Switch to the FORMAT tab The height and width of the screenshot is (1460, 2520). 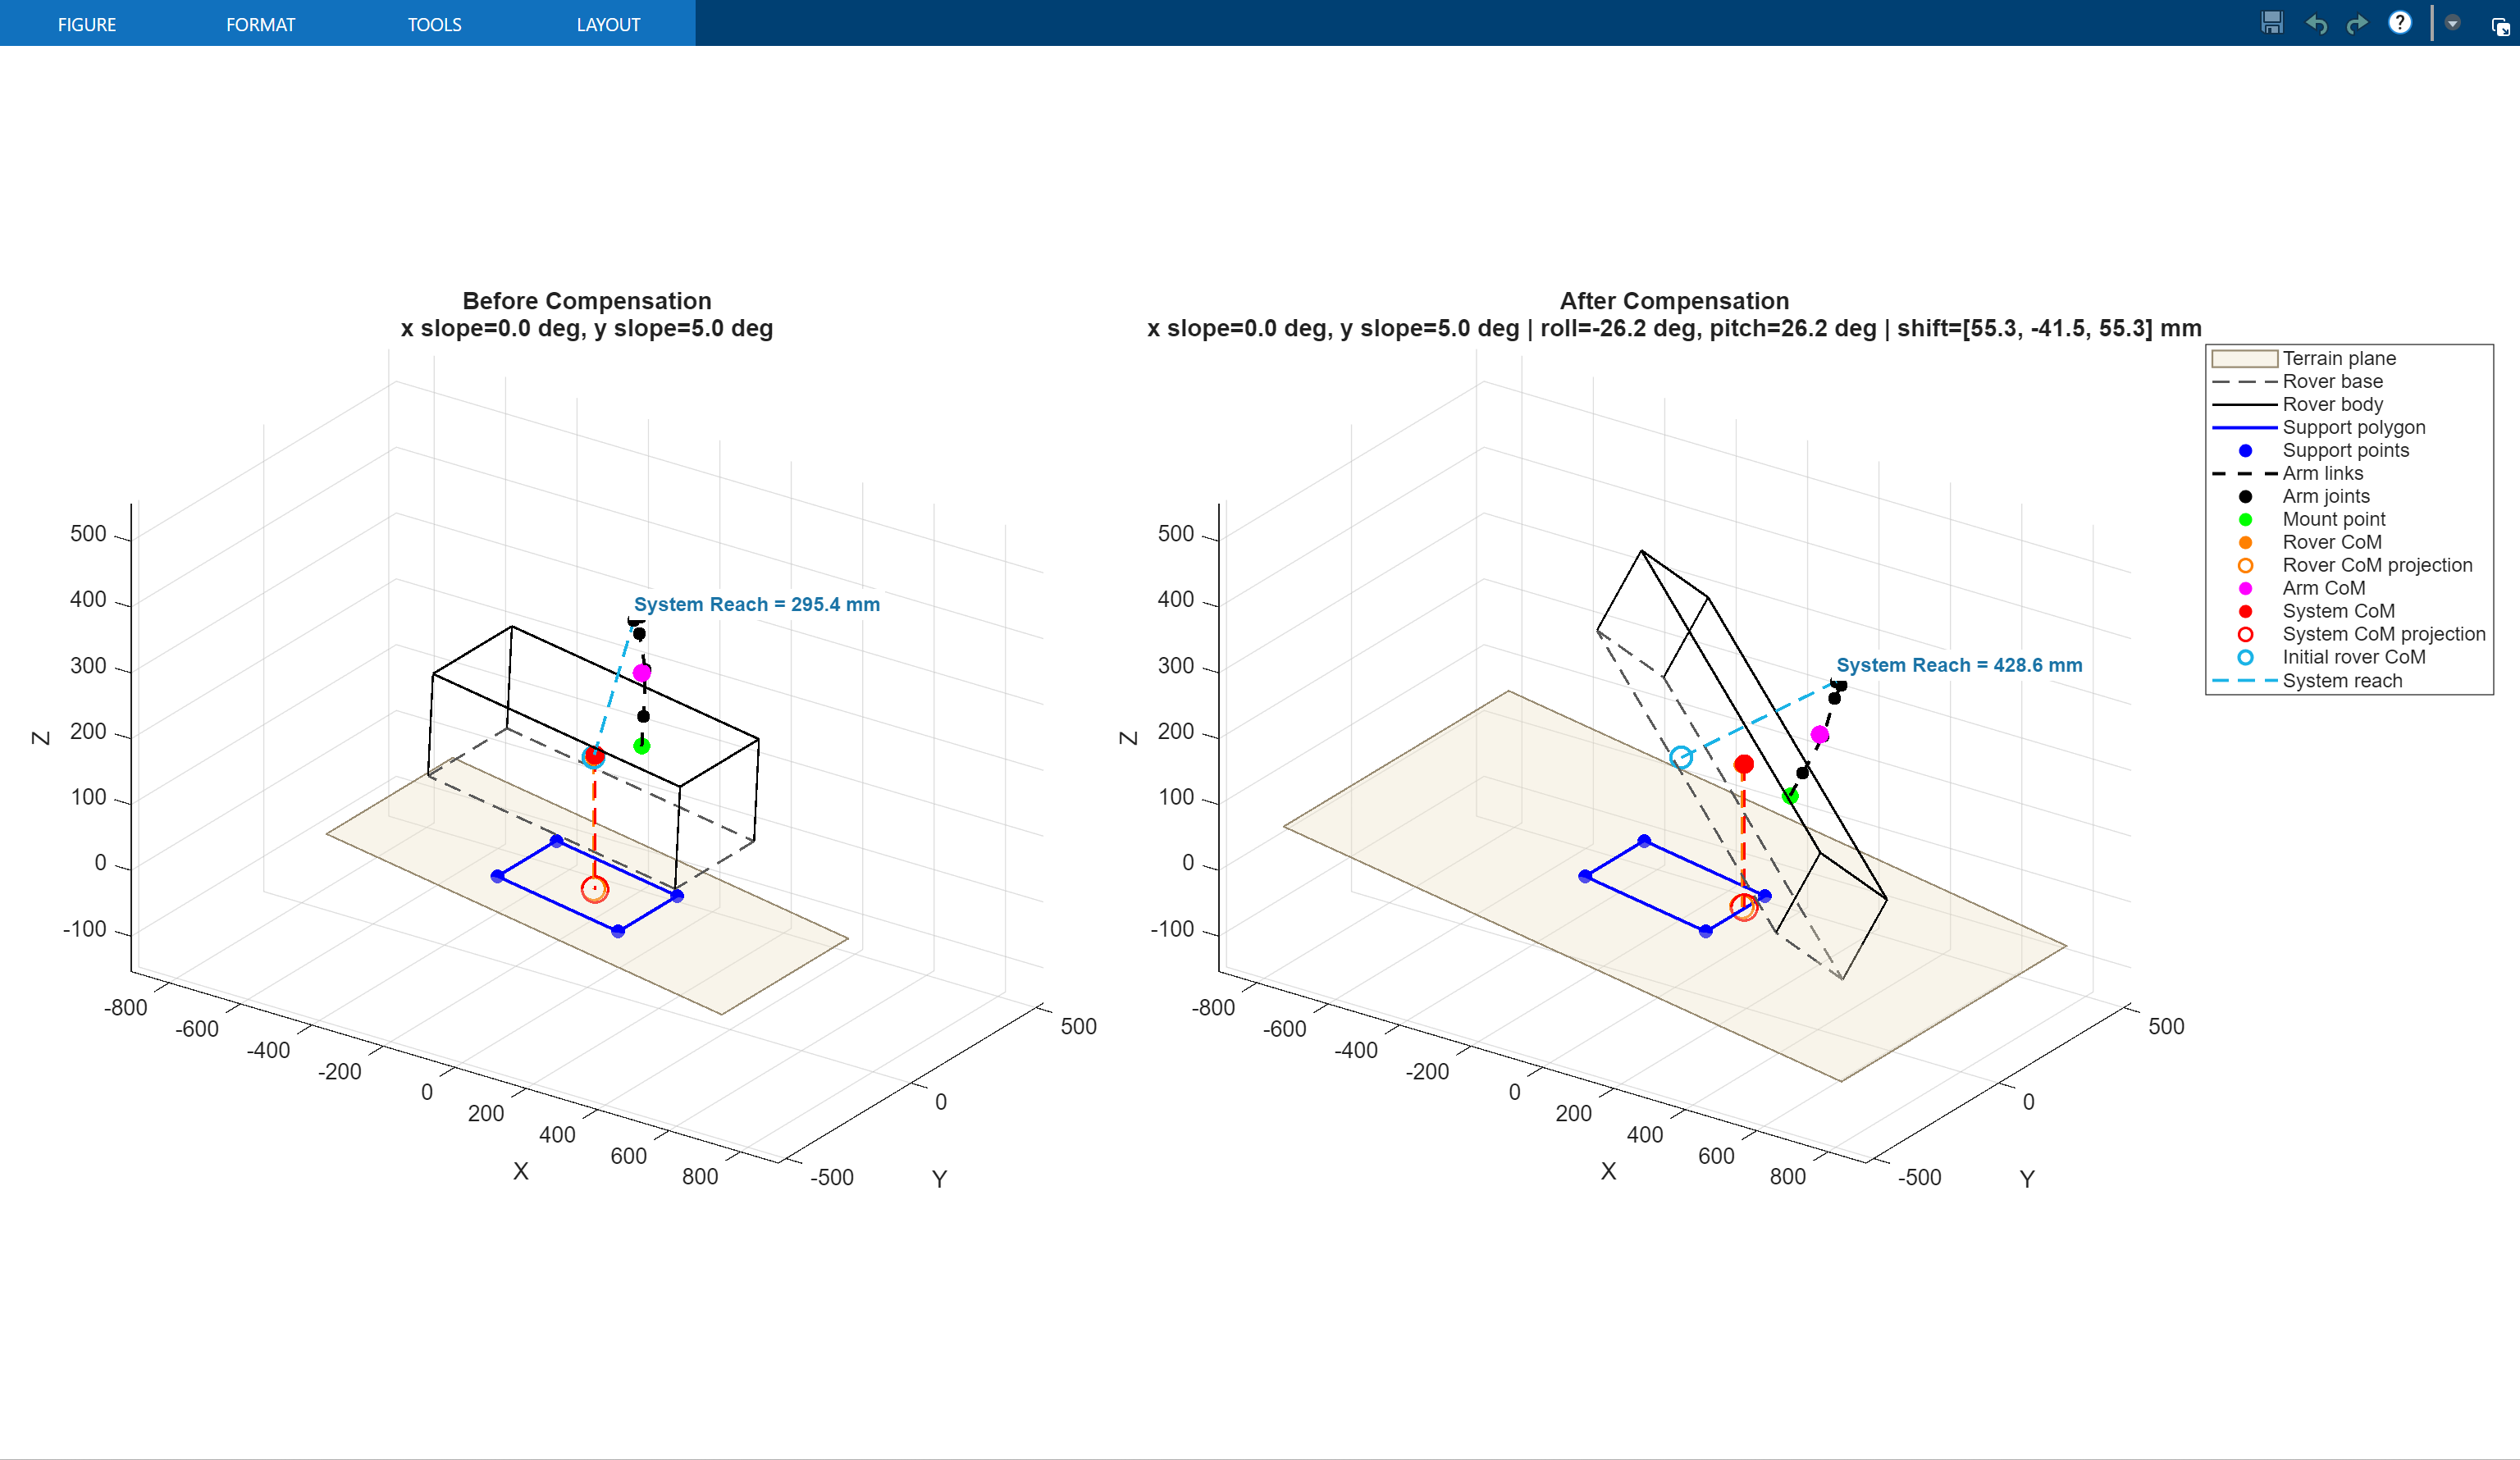(261, 24)
